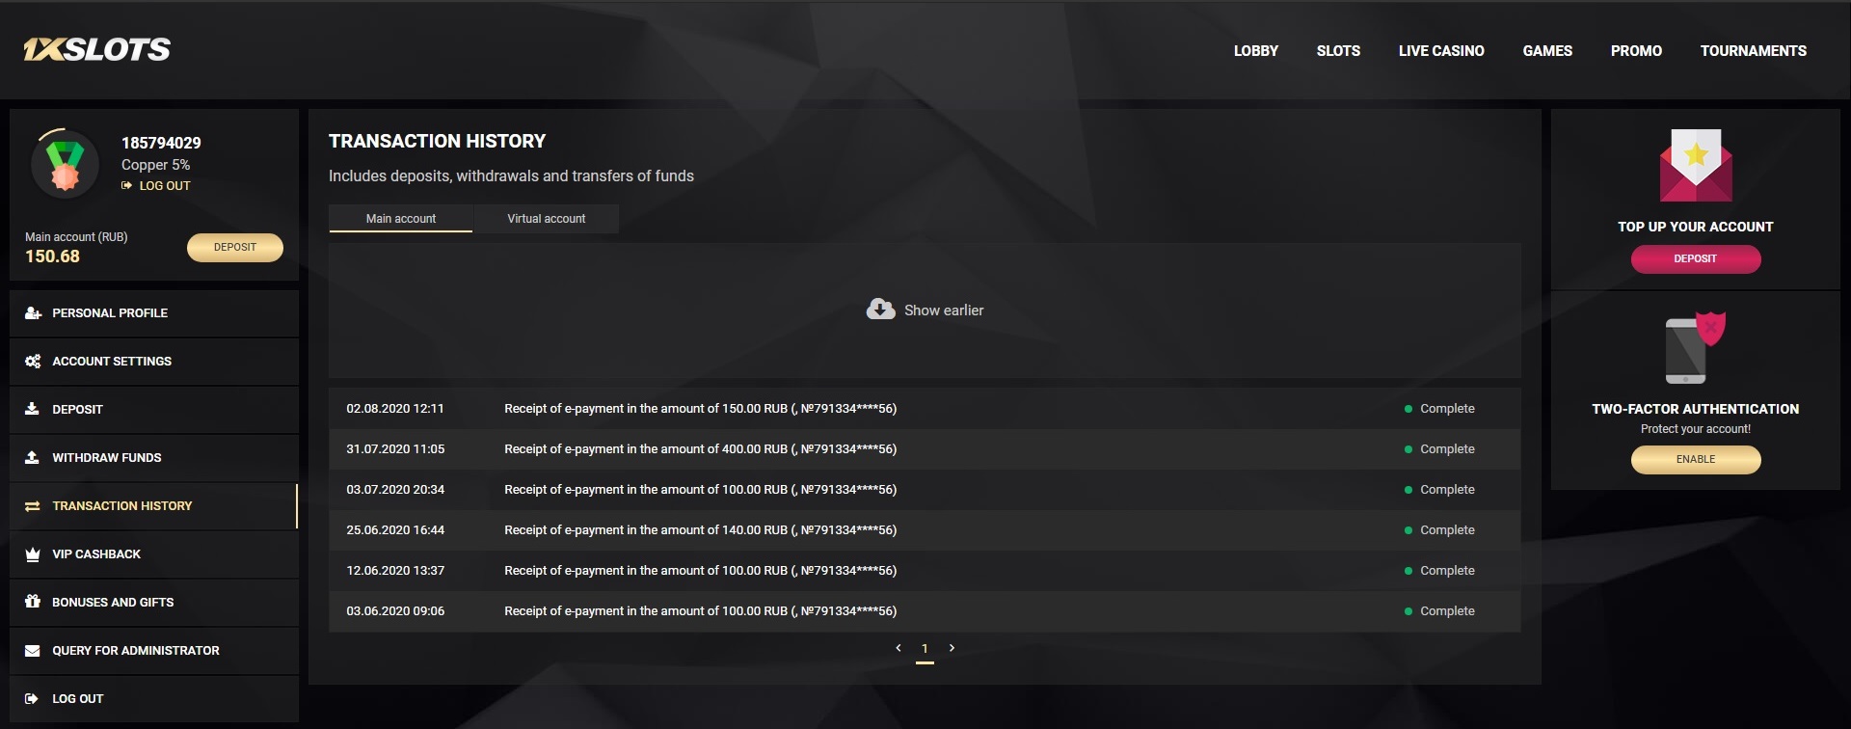Click the Log Out link under the account ID
Screen dimensions: 1851x729
[x=164, y=186]
